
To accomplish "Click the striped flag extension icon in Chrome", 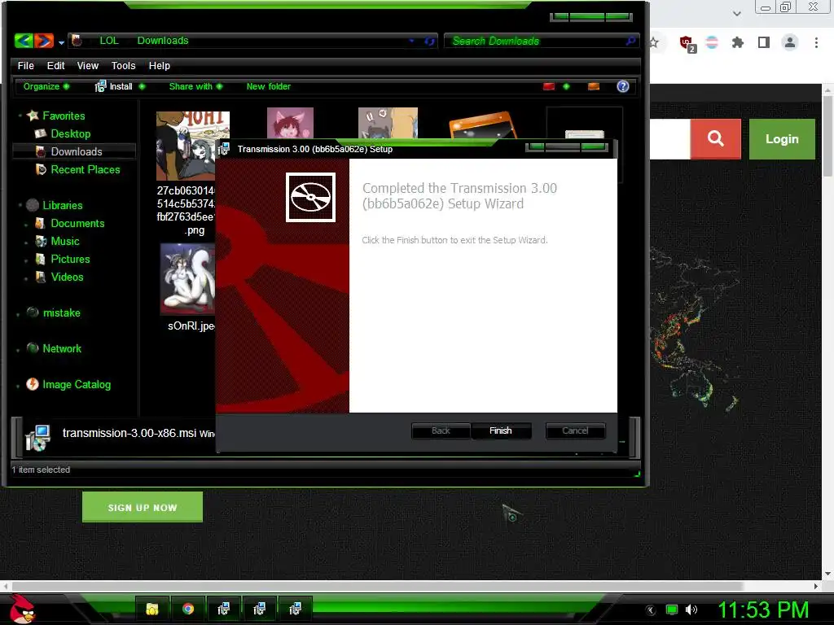I will [x=712, y=42].
